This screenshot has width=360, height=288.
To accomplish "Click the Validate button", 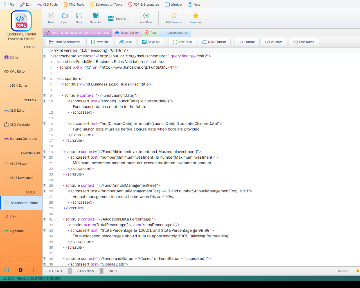I will click(x=274, y=42).
